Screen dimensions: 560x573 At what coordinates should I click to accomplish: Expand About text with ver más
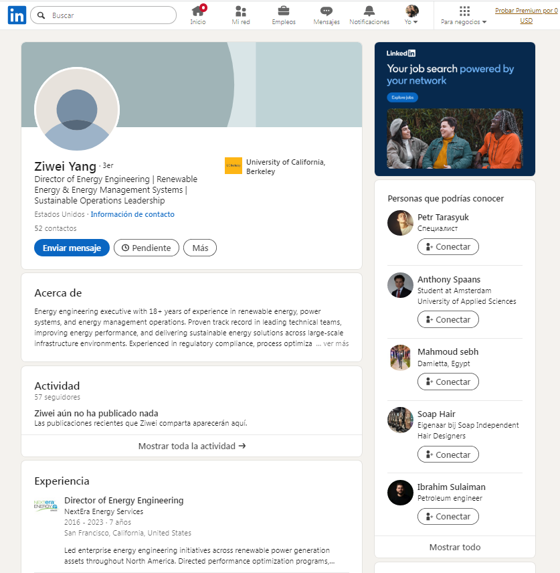click(x=336, y=343)
